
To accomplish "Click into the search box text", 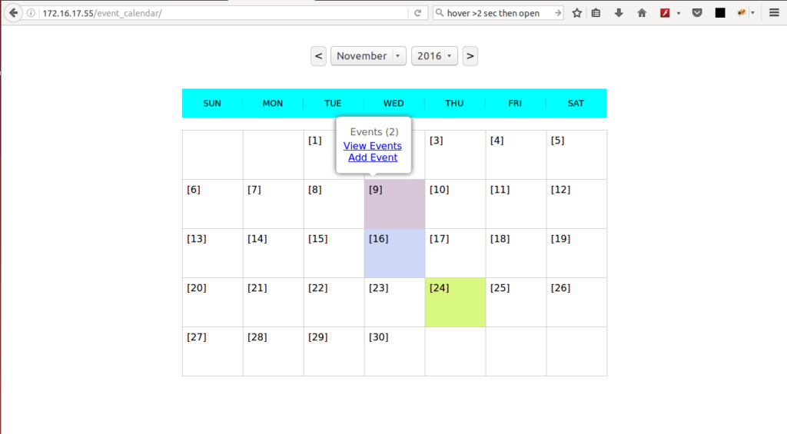I will [x=493, y=13].
